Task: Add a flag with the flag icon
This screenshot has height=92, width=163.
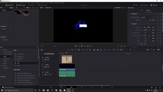Action: tap(105, 50)
